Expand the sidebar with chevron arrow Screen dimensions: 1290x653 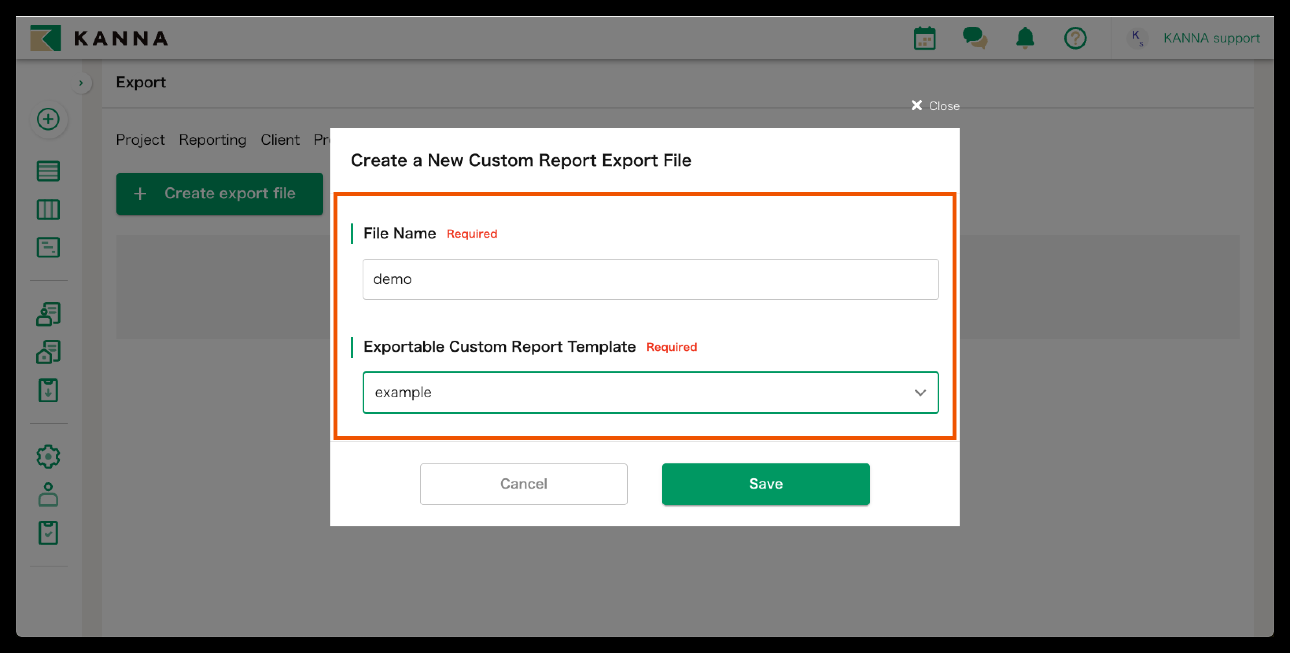pos(81,83)
